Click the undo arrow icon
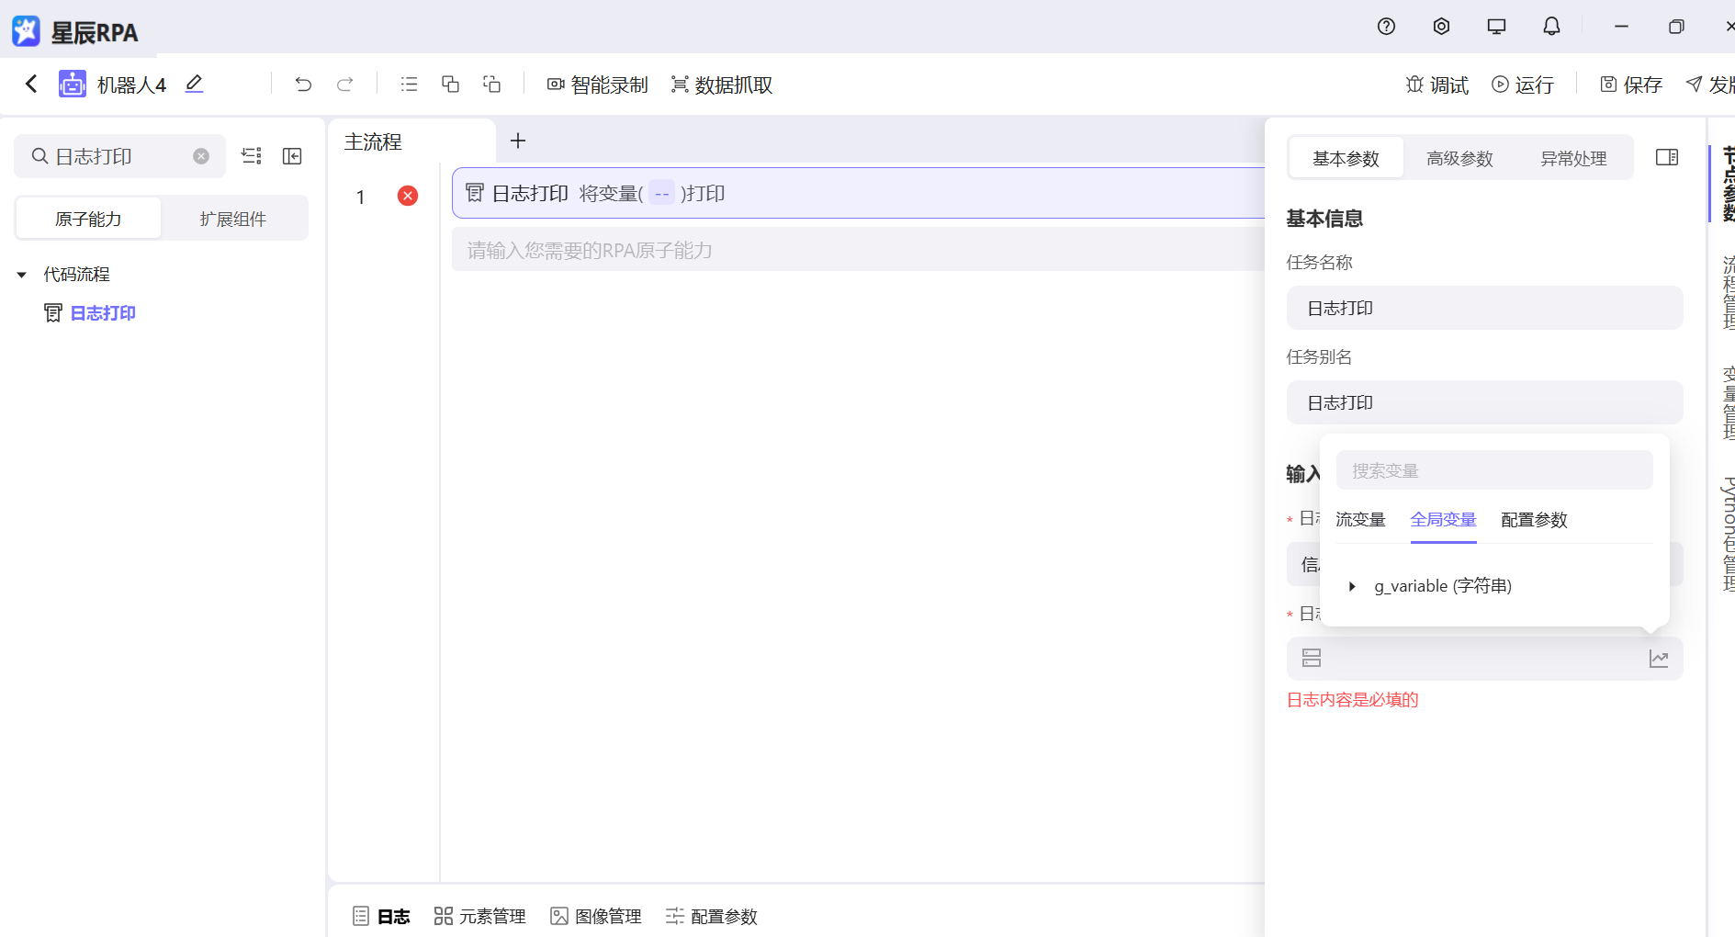The width and height of the screenshot is (1735, 937). tap(303, 85)
